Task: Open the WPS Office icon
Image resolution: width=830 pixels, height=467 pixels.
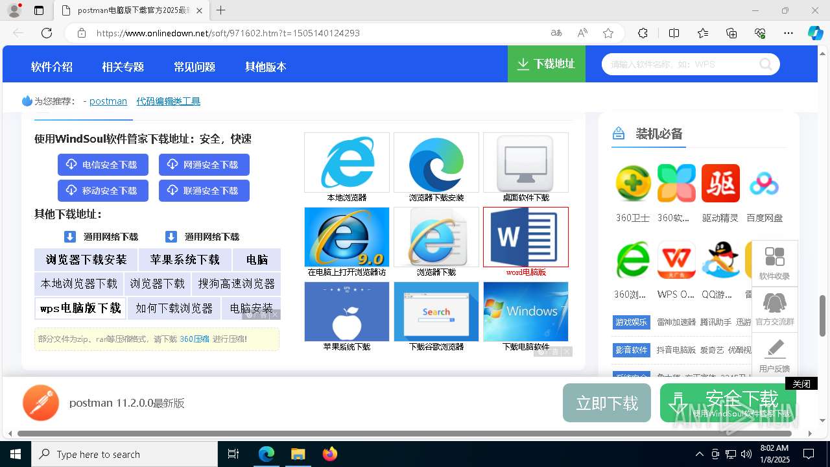Action: click(x=676, y=260)
